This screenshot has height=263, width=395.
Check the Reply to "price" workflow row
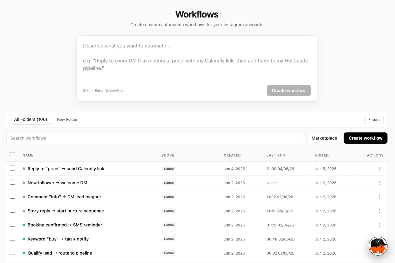click(x=13, y=168)
